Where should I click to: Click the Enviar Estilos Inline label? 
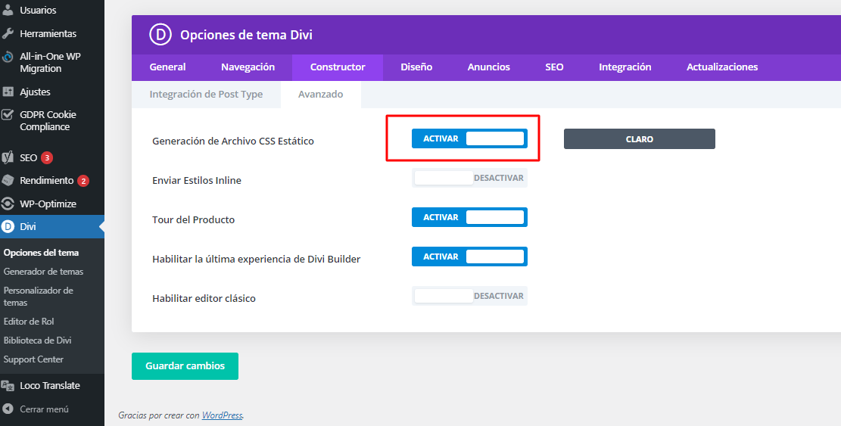tap(197, 180)
